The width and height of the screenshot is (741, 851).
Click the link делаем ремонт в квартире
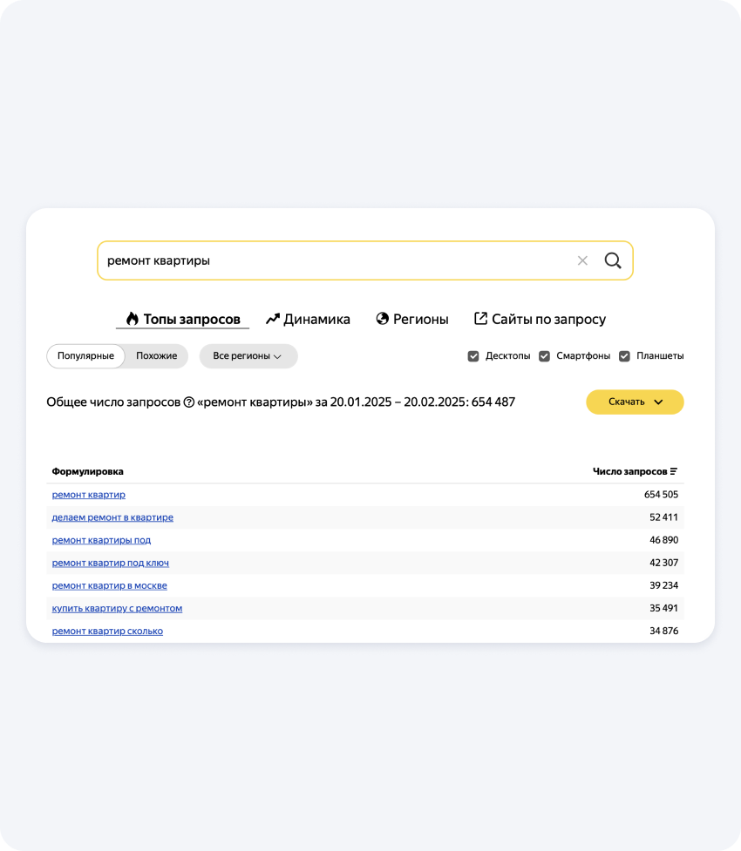(112, 517)
